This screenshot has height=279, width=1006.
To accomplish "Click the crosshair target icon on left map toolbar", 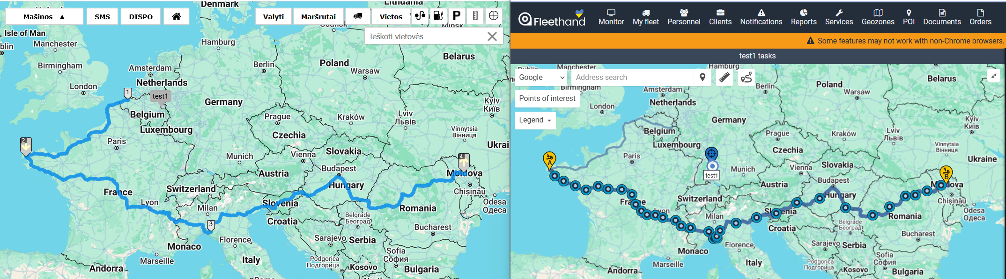I will coord(494,16).
